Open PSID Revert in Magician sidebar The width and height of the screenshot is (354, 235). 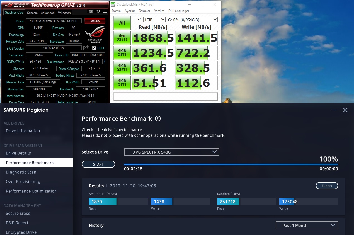[17, 223]
